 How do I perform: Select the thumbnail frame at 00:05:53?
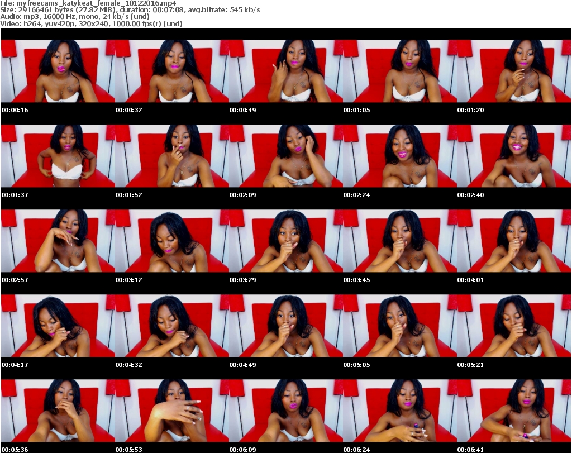(x=172, y=411)
